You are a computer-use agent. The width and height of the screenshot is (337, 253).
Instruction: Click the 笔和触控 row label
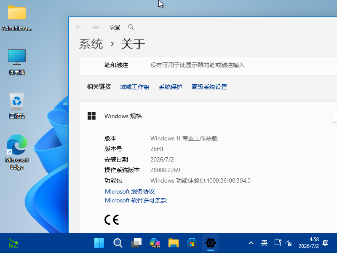coord(116,65)
